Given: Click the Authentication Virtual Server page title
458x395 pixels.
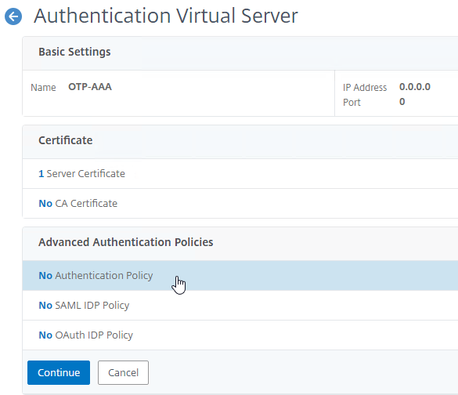Looking at the screenshot, I should coord(166,16).
